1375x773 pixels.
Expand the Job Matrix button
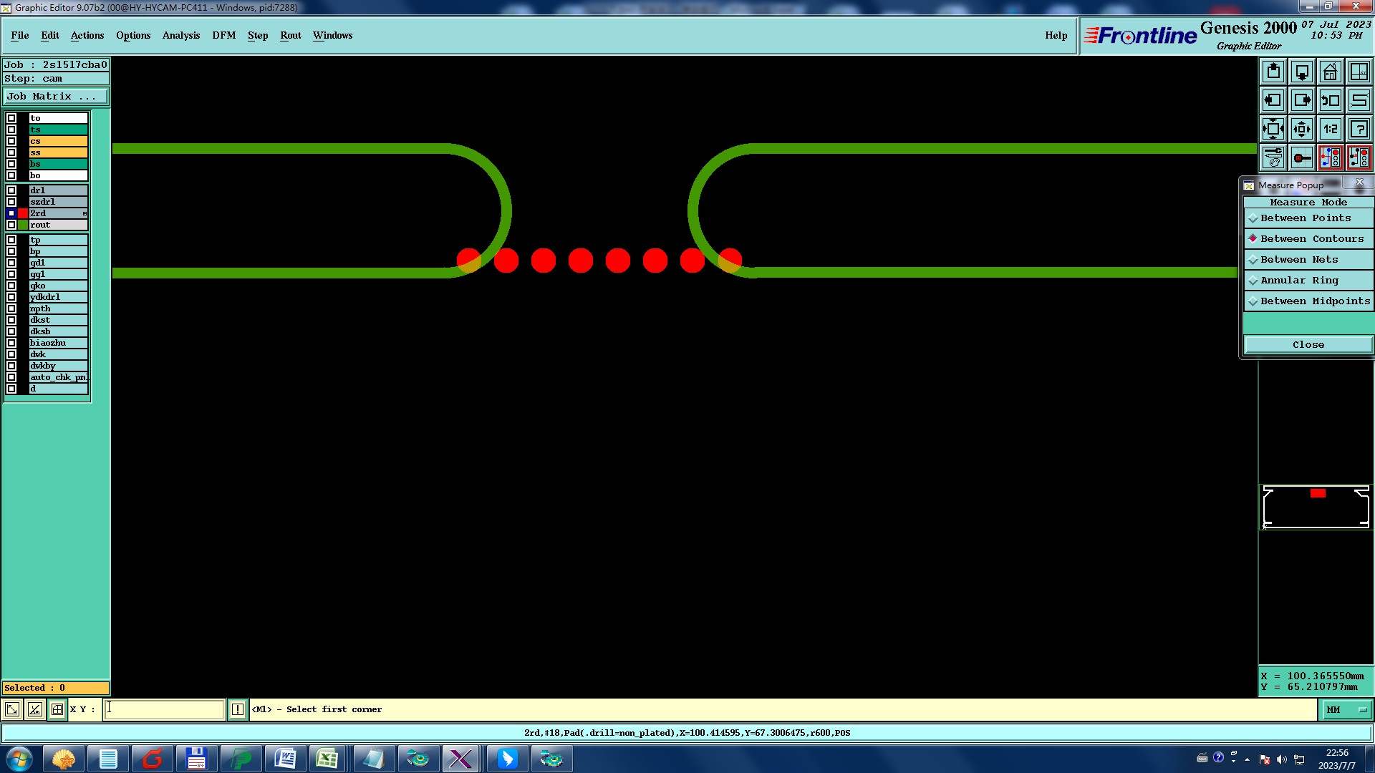56,97
